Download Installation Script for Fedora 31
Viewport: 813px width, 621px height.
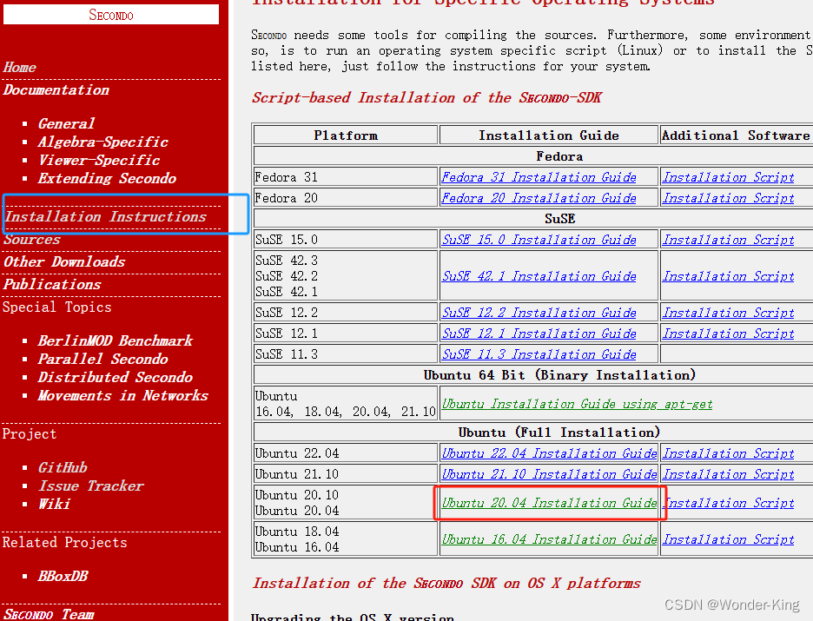[729, 177]
